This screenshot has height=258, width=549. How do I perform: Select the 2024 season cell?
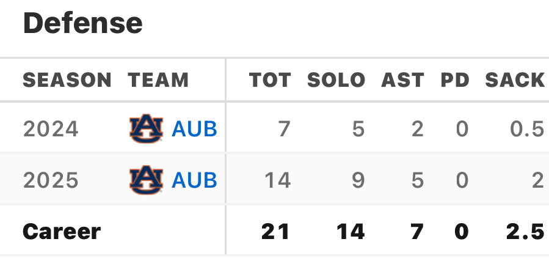51,129
